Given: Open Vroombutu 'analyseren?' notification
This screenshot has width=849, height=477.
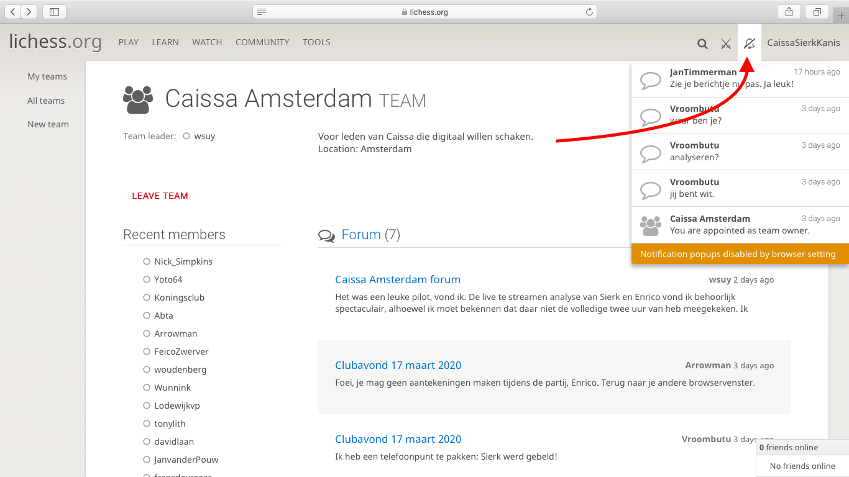Looking at the screenshot, I should point(740,152).
